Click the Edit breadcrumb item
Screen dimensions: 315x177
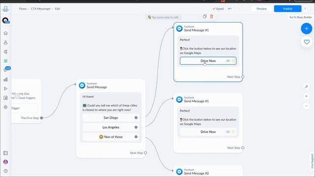58,9
